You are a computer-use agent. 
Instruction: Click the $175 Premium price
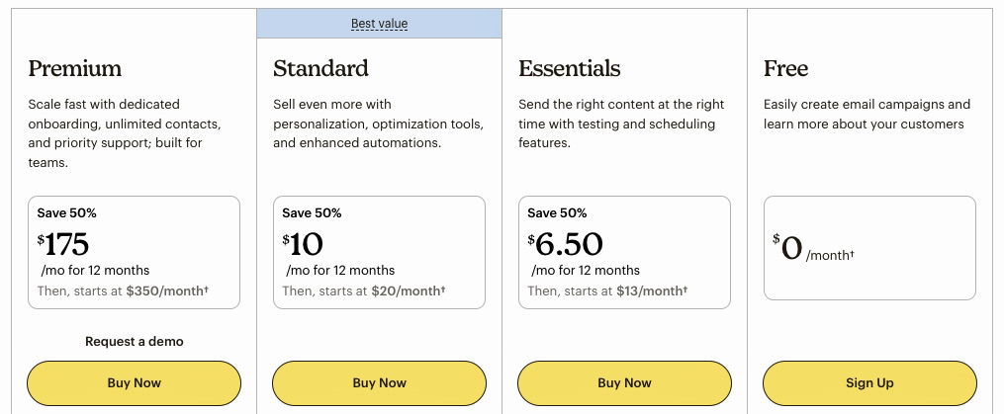pyautogui.click(x=64, y=244)
